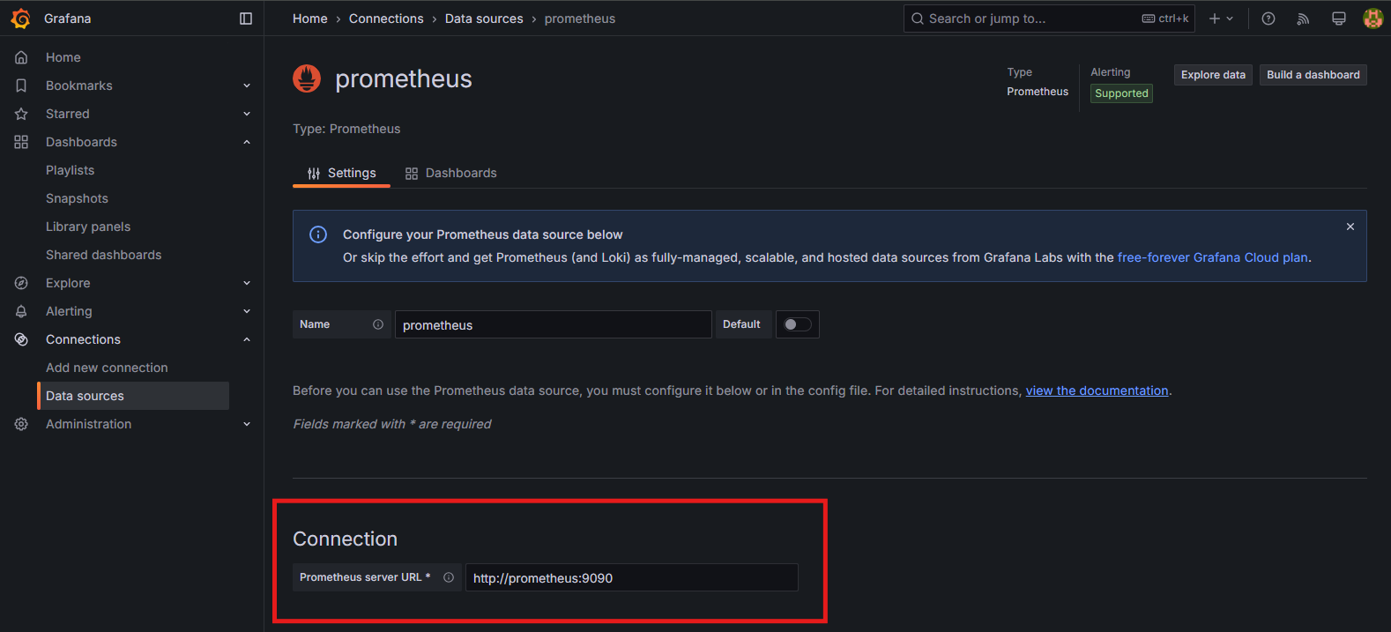Click the Connections icon in sidebar
Viewport: 1391px width, 632px height.
click(21, 339)
